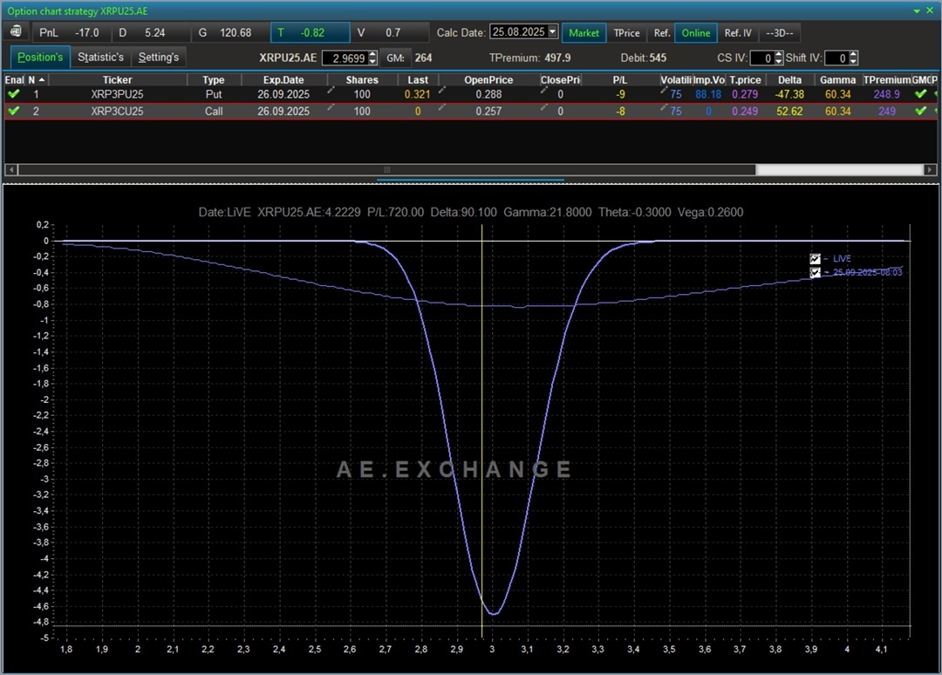
Task: Click the Exp.Date column header
Action: pos(283,80)
